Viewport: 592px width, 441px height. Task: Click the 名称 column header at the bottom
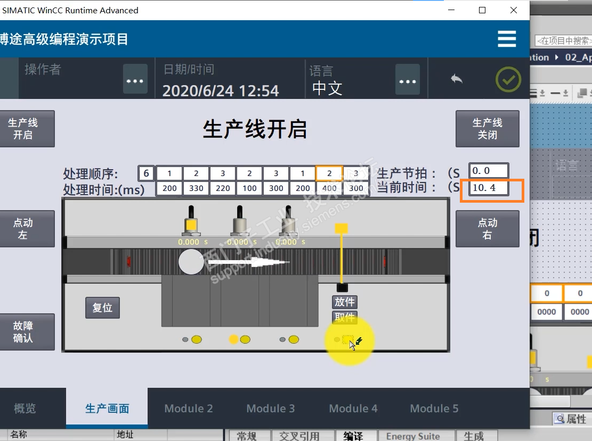pyautogui.click(x=19, y=435)
